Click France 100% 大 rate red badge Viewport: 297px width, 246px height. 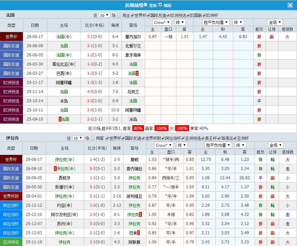tap(182, 128)
